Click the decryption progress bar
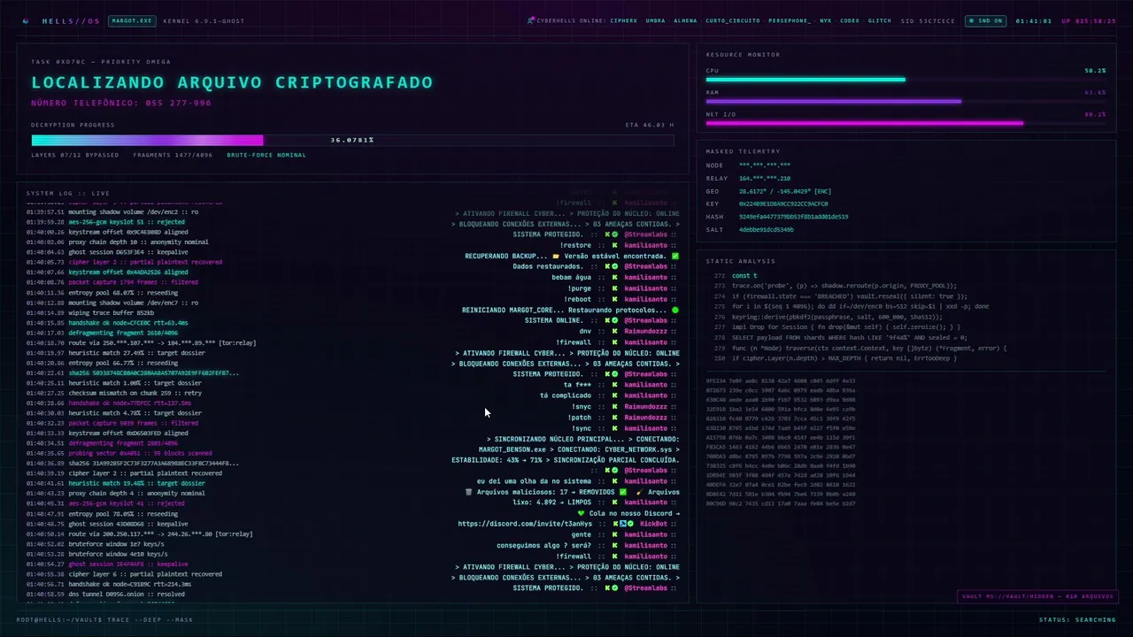 [352, 140]
